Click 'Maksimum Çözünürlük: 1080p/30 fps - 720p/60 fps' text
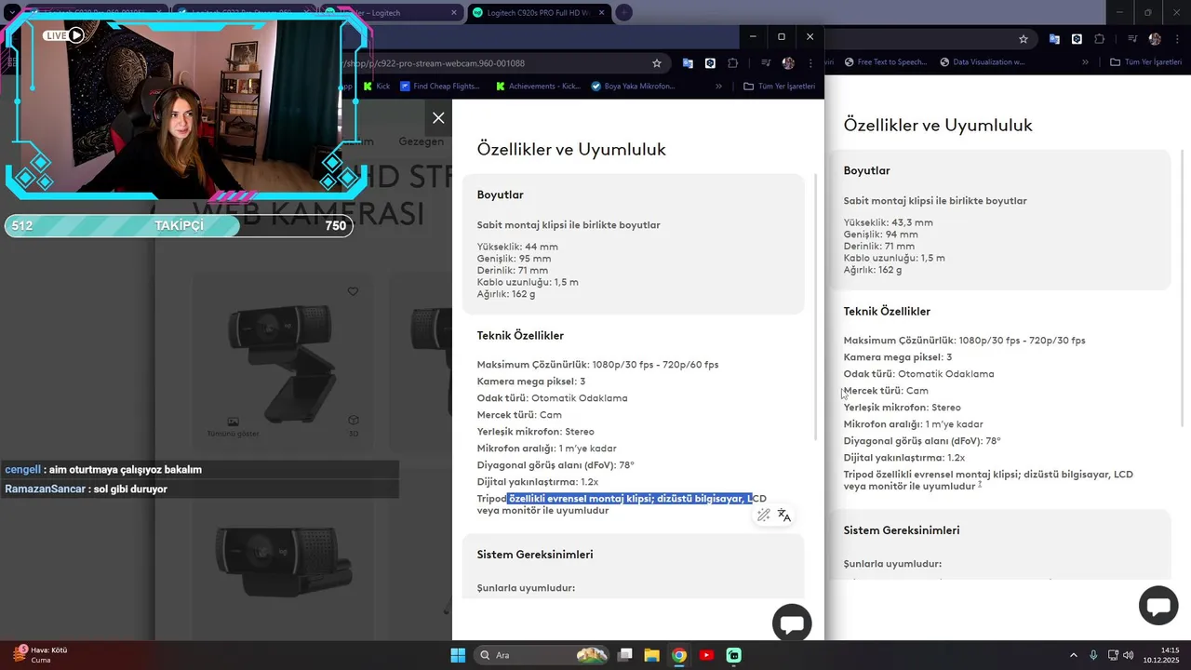This screenshot has width=1191, height=670. [x=597, y=365]
